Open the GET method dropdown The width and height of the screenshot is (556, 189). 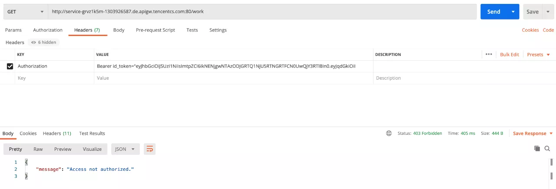click(x=26, y=12)
